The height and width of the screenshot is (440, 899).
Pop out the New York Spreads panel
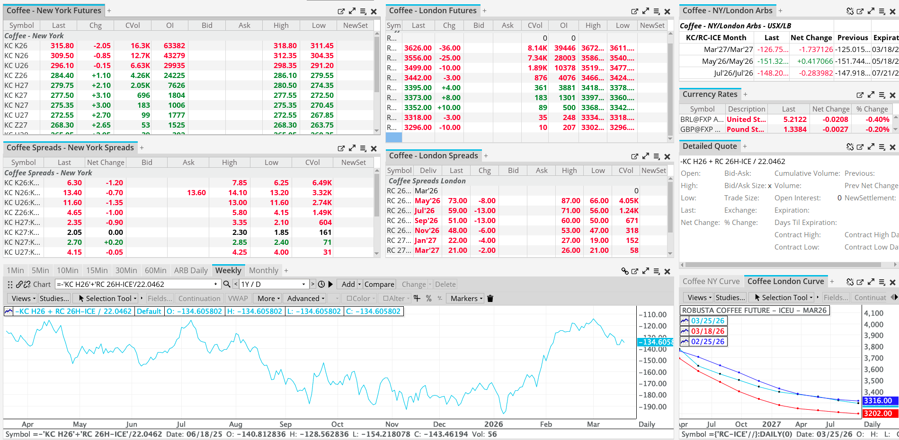341,148
